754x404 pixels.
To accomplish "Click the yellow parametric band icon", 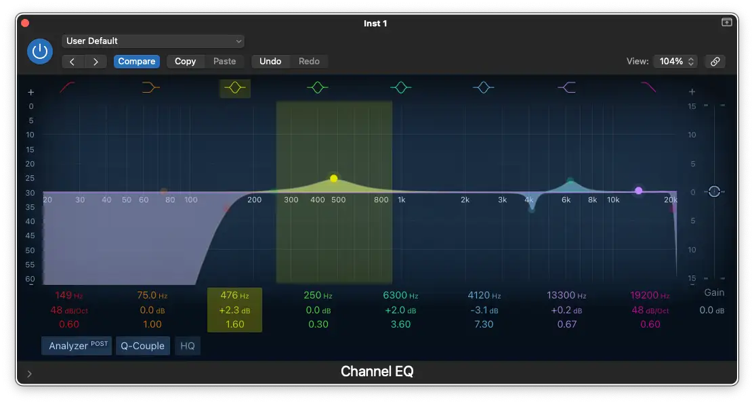I will (234, 88).
